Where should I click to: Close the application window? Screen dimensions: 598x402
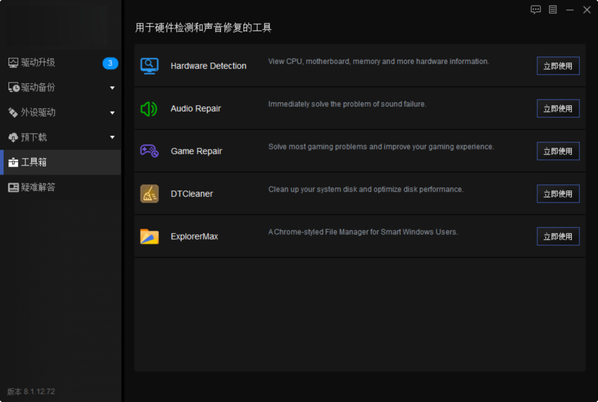point(587,10)
